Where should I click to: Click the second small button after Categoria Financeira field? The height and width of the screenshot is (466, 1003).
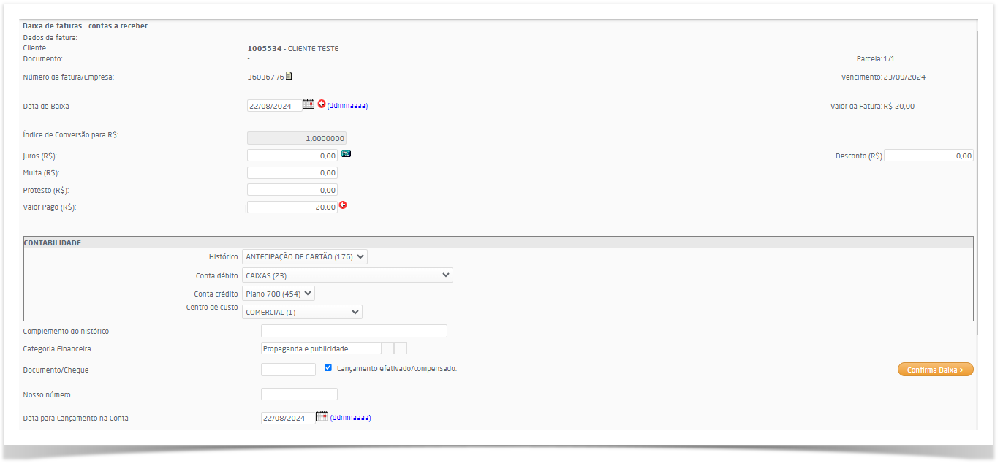[x=401, y=348]
